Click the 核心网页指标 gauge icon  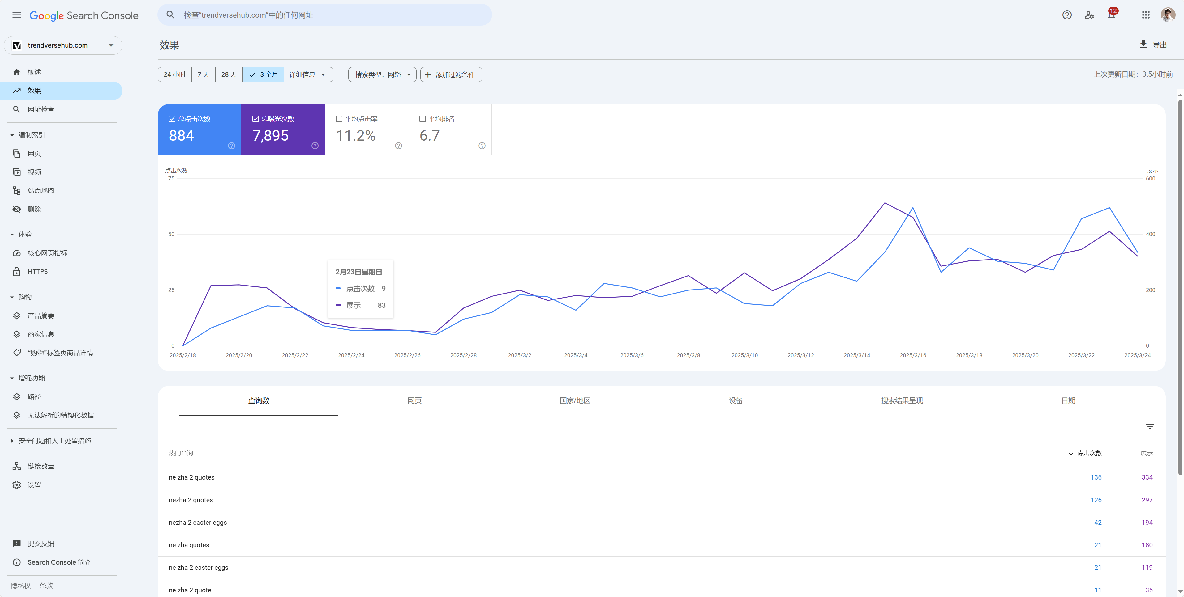(x=16, y=253)
